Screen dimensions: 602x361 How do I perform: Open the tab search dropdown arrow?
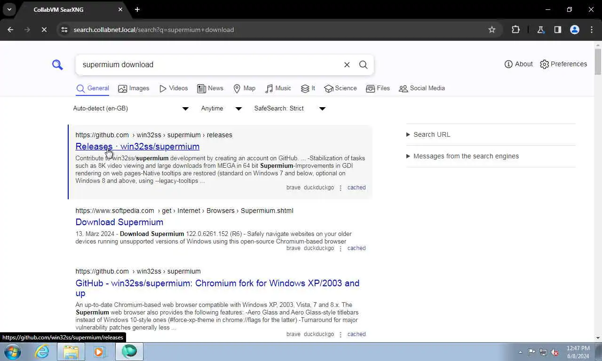[9, 9]
